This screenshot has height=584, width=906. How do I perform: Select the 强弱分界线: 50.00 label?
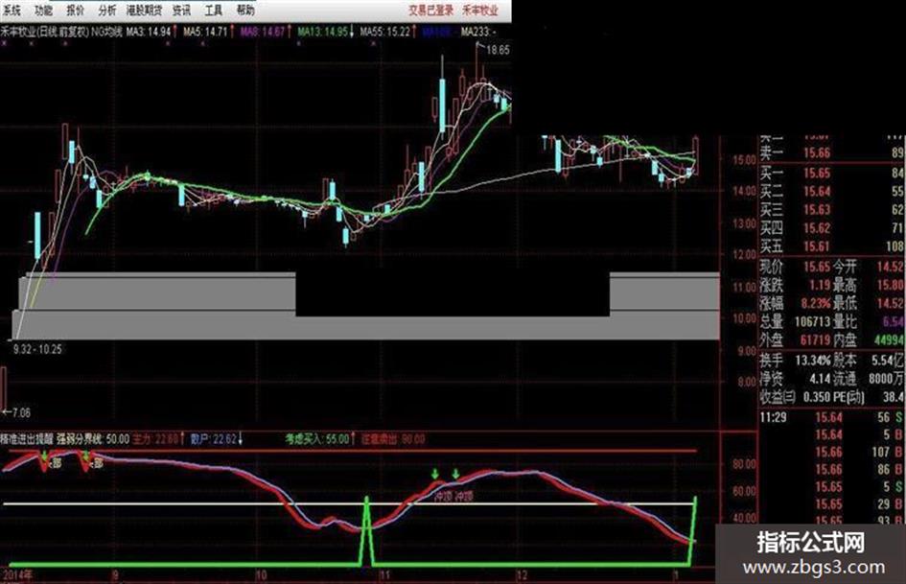93,439
